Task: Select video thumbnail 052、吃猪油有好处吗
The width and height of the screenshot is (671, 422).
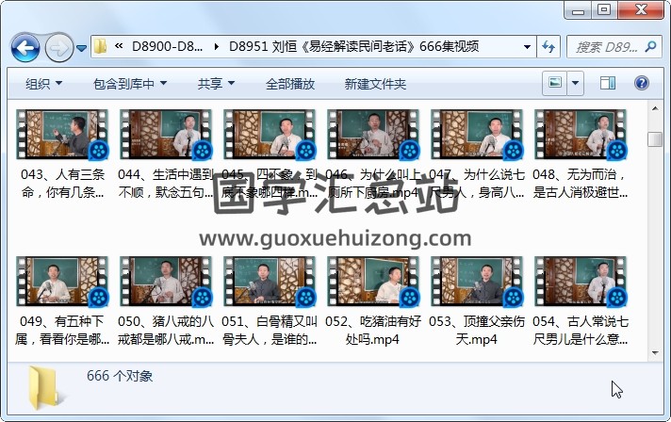Action: pyautogui.click(x=373, y=282)
